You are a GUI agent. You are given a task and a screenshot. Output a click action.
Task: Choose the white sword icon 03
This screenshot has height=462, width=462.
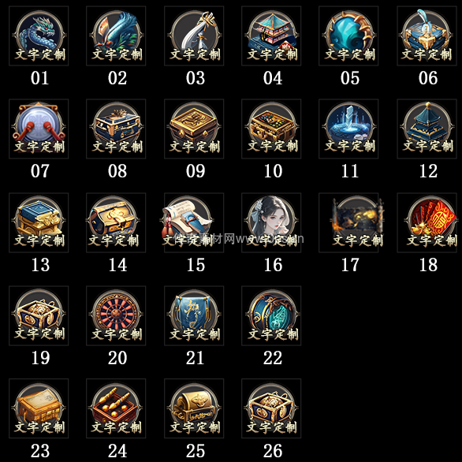pyautogui.click(x=194, y=35)
